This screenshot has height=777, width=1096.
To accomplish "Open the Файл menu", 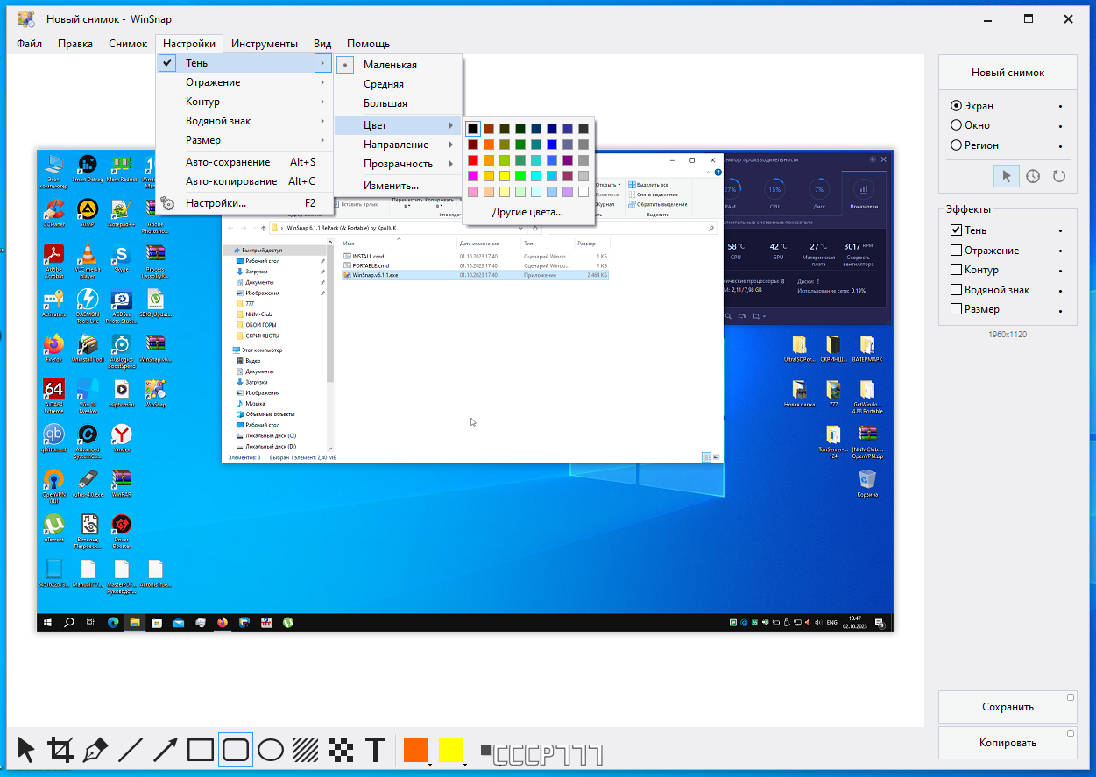I will 29,44.
